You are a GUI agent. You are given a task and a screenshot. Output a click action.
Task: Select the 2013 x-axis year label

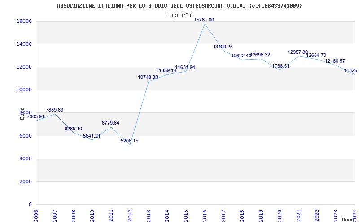pyautogui.click(x=149, y=215)
